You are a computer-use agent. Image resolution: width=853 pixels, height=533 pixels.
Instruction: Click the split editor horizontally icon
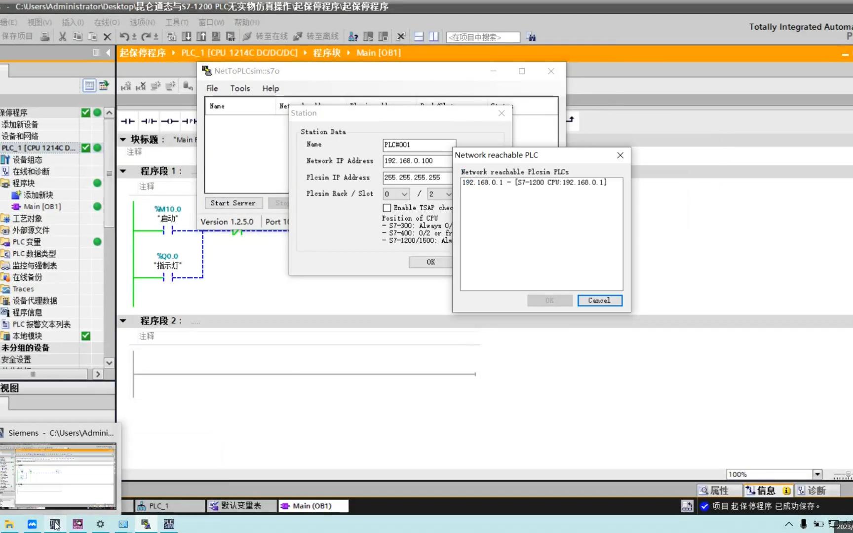point(419,37)
